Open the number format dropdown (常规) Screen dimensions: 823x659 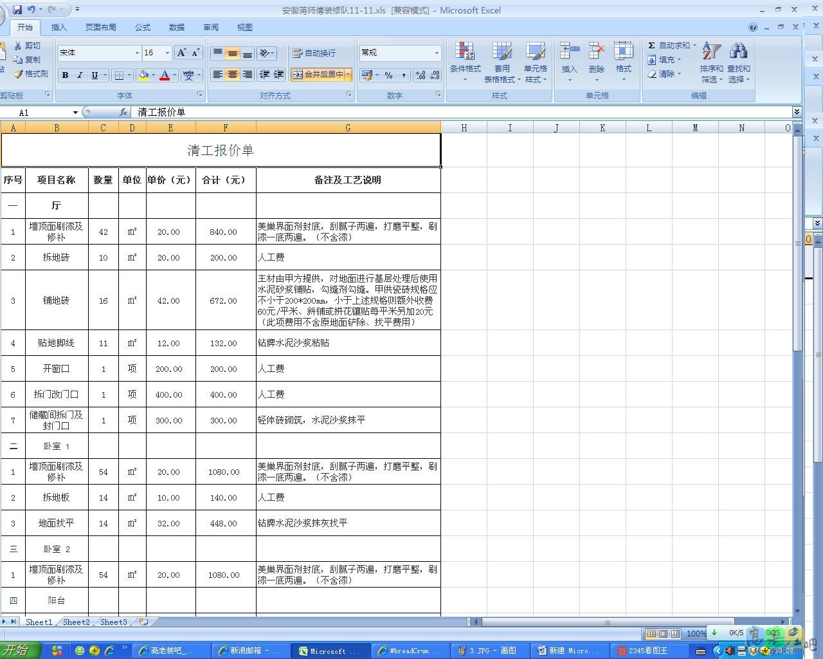437,53
